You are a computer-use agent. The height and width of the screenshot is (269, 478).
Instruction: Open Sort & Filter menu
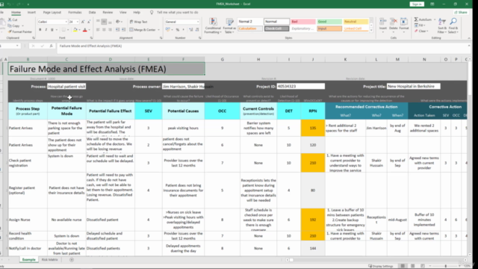point(441,25)
